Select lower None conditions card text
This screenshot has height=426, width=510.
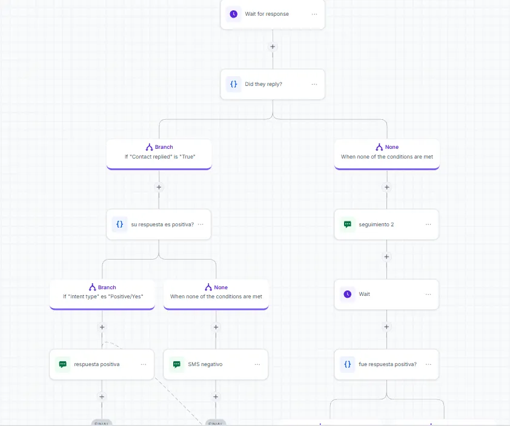[x=216, y=297]
